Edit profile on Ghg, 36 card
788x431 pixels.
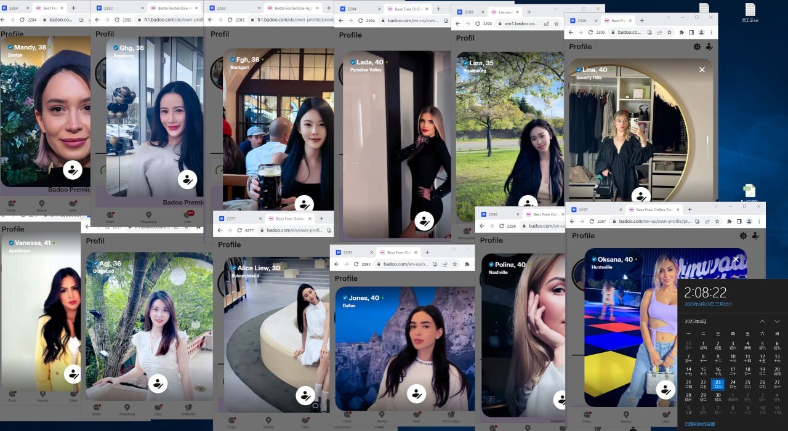coord(187,180)
